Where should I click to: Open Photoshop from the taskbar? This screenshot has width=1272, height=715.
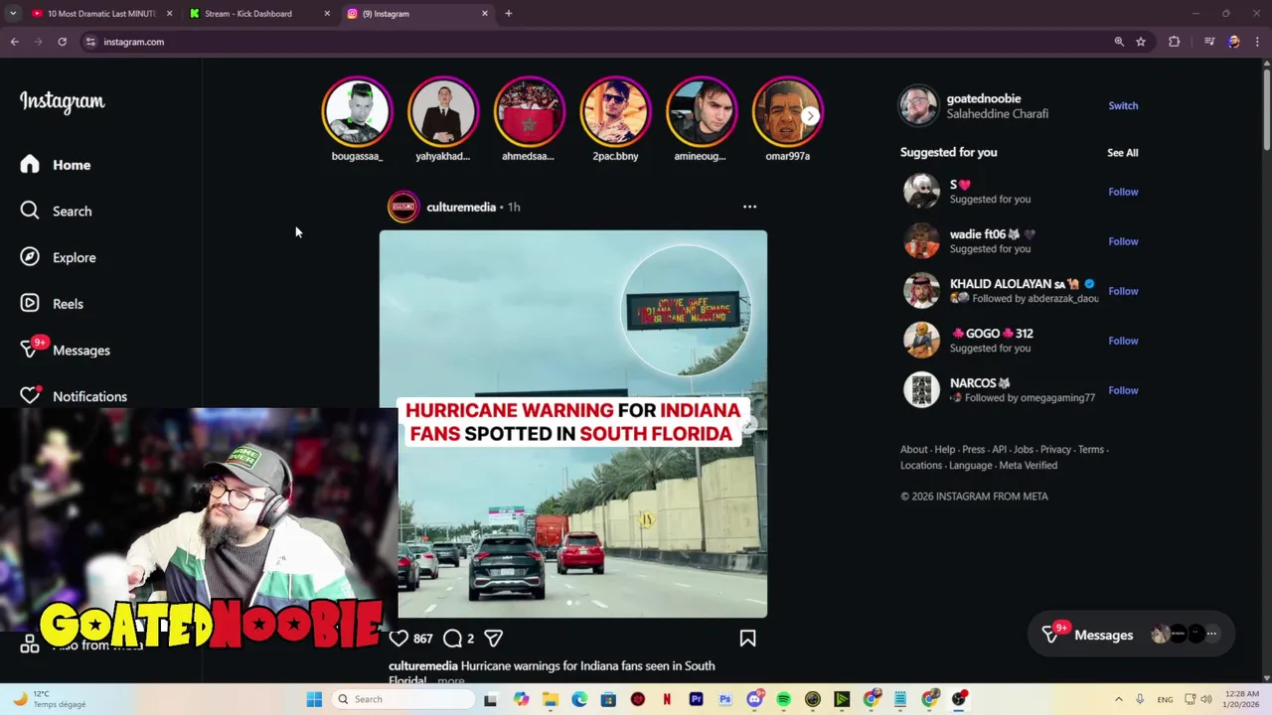click(x=724, y=699)
